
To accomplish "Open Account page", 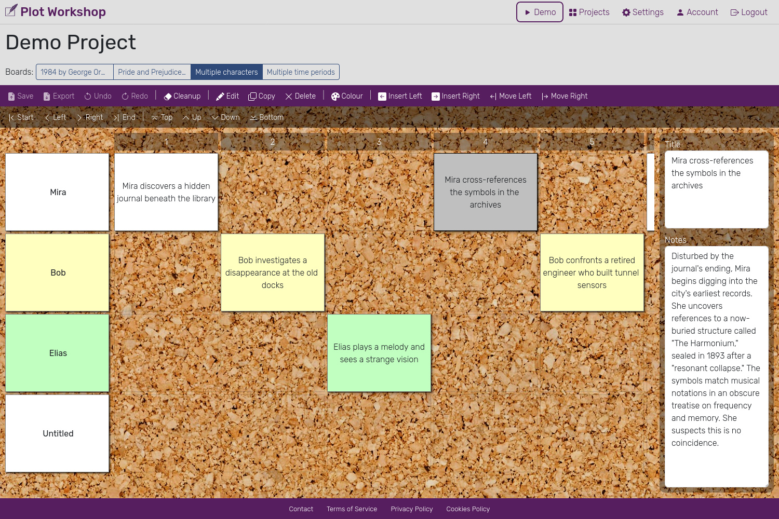I will (x=697, y=12).
